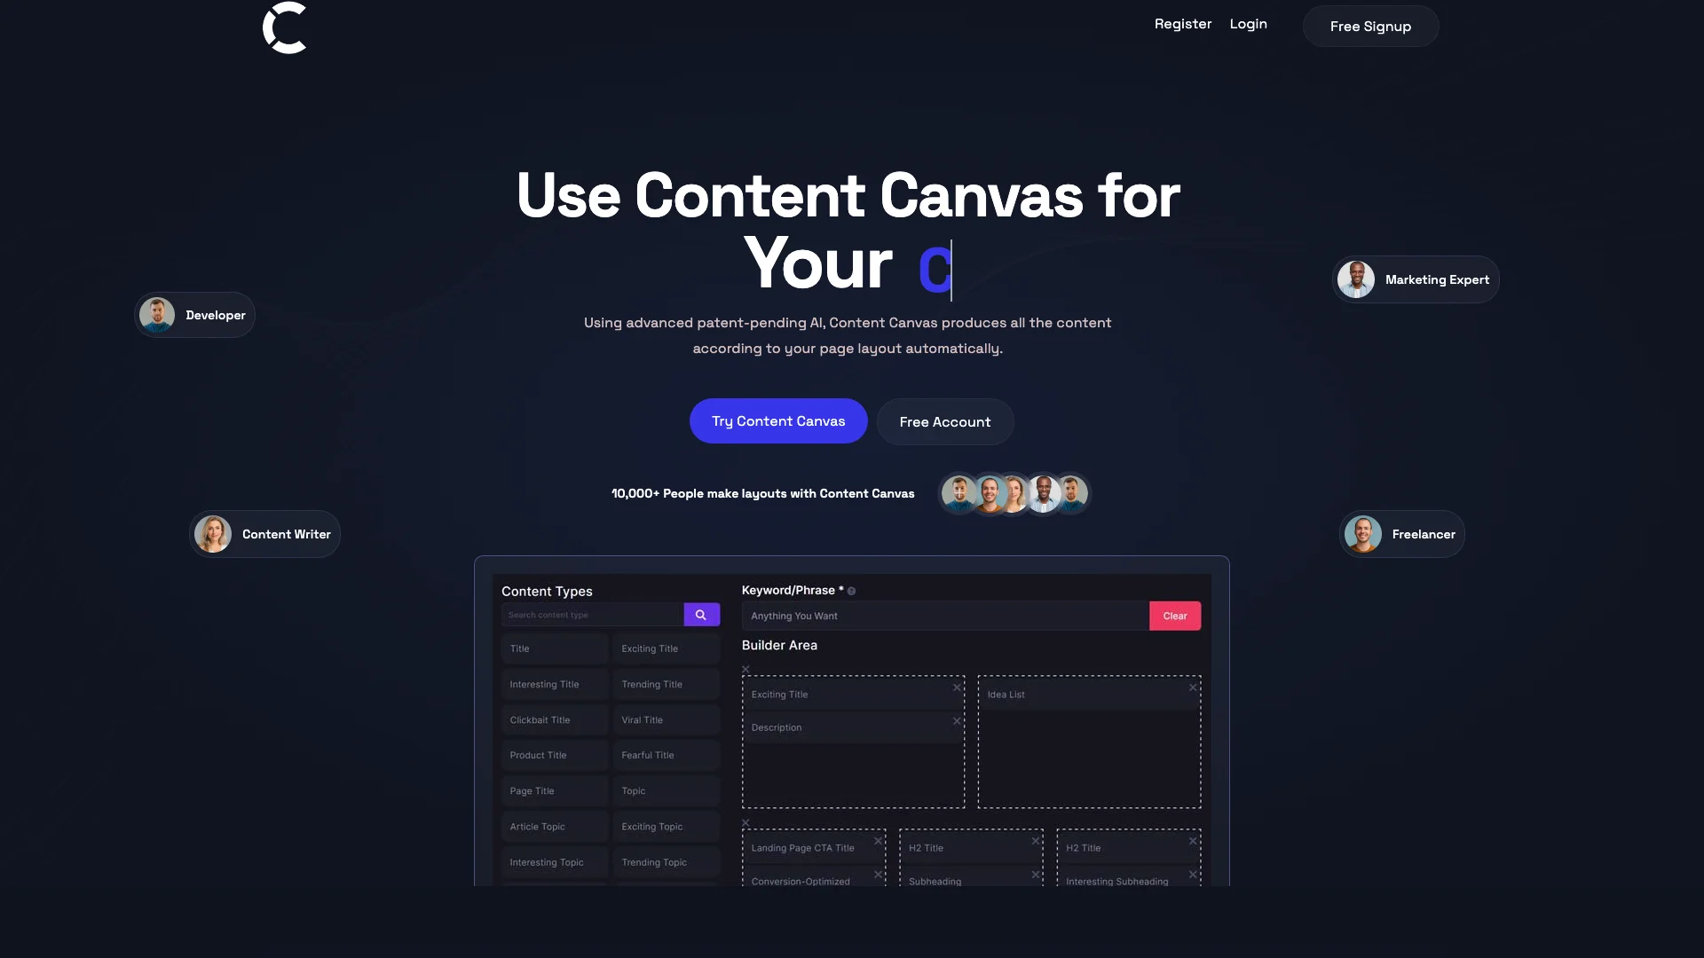Click the 'Free Account' button
This screenshot has height=958, width=1704.
(944, 421)
